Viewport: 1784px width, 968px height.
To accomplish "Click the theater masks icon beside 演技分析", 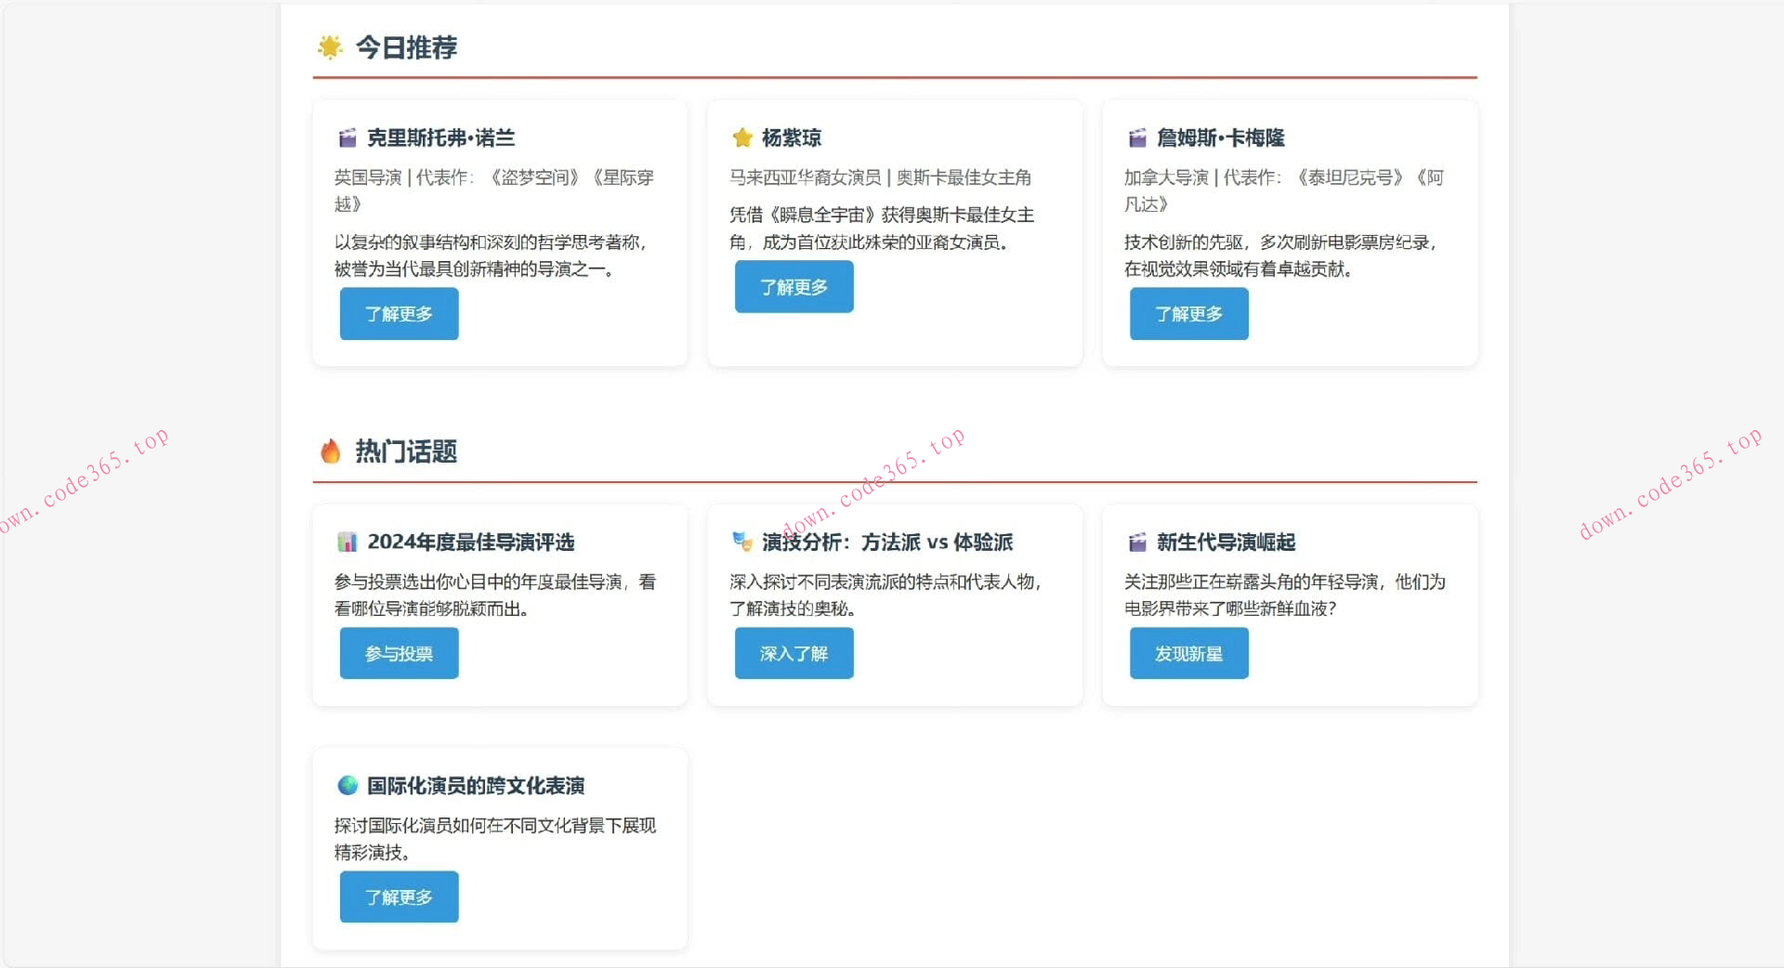I will [x=741, y=543].
